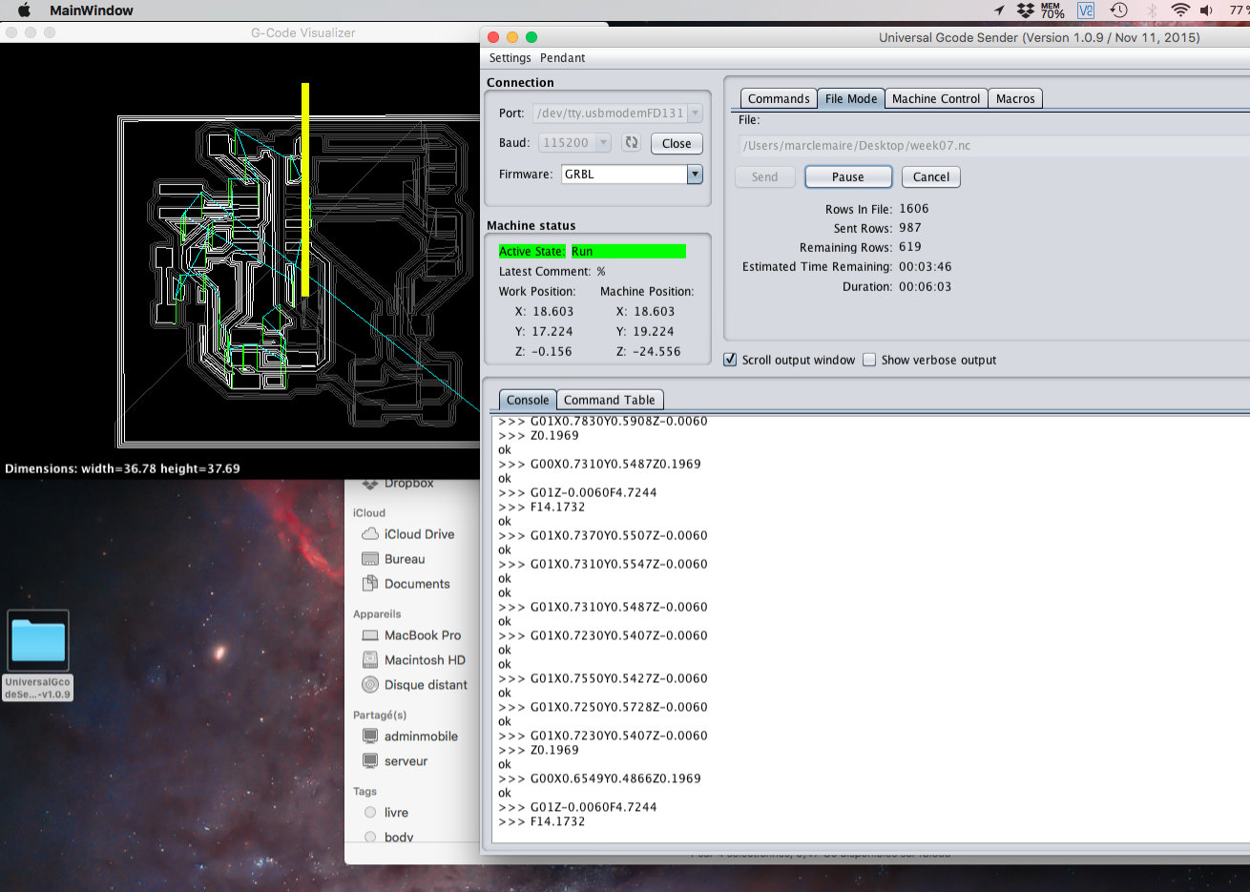The height and width of the screenshot is (892, 1250).
Task: Click the Machine Position Z value -24.556
Action: tap(656, 352)
